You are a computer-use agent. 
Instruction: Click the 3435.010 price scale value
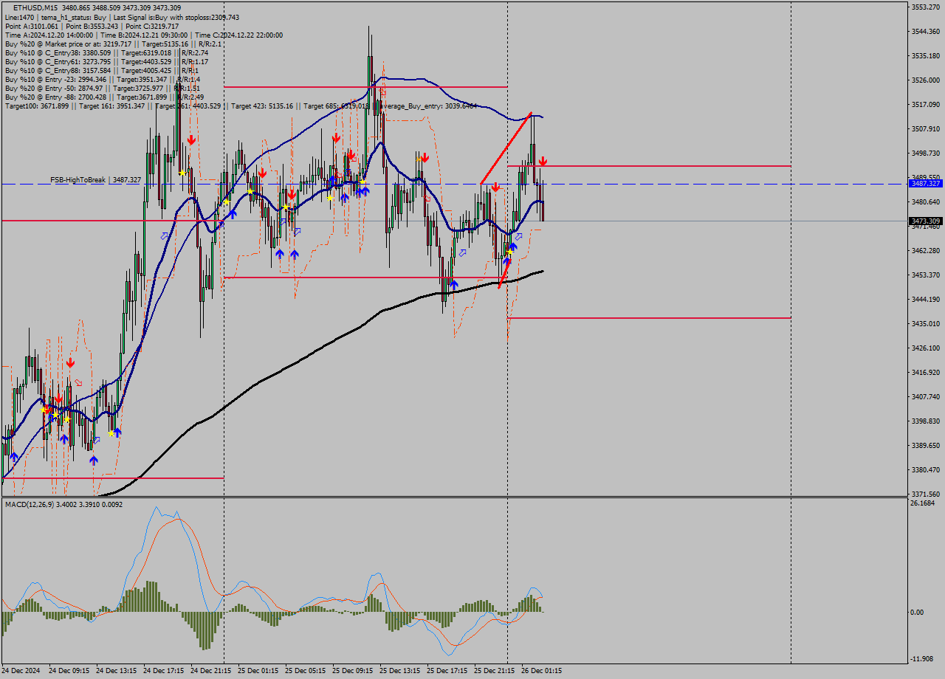[926, 323]
